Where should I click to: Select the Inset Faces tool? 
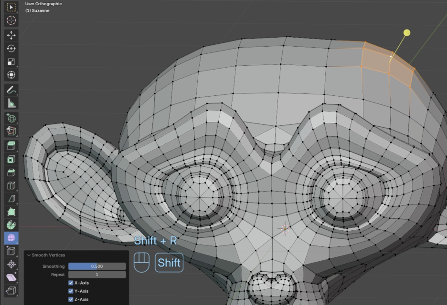click(11, 159)
